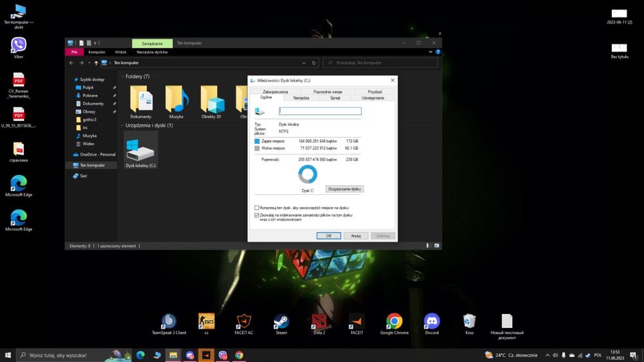
Task: Launch TeamSpeak 3 Client shortcut
Action: pyautogui.click(x=169, y=324)
